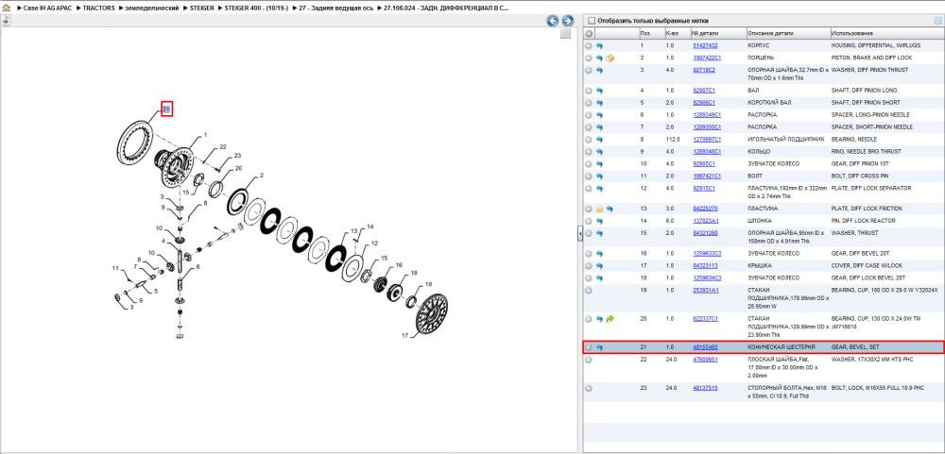The width and height of the screenshot is (945, 454).
Task: Open part number link 51427432
Action: pyautogui.click(x=705, y=45)
